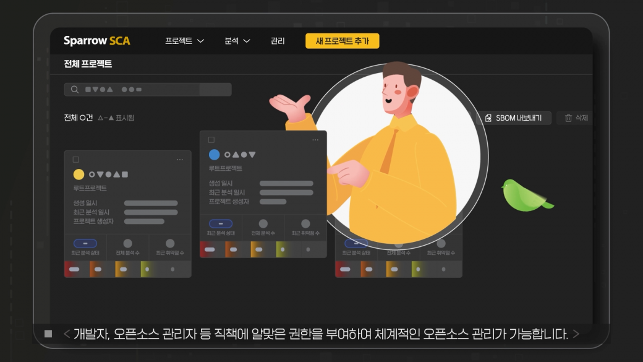This screenshot has height=362, width=643.
Task: Click the 새 프로젝트 추가 button
Action: tap(342, 41)
